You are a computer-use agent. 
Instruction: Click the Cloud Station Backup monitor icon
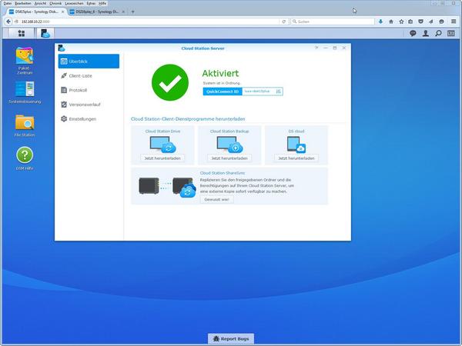[229, 145]
